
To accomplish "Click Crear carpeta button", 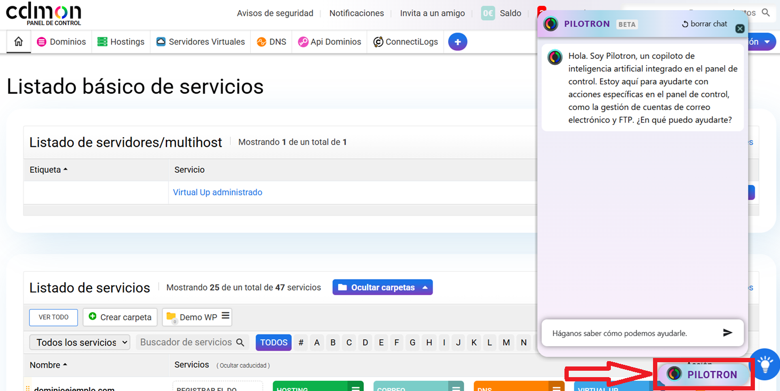I will (120, 317).
